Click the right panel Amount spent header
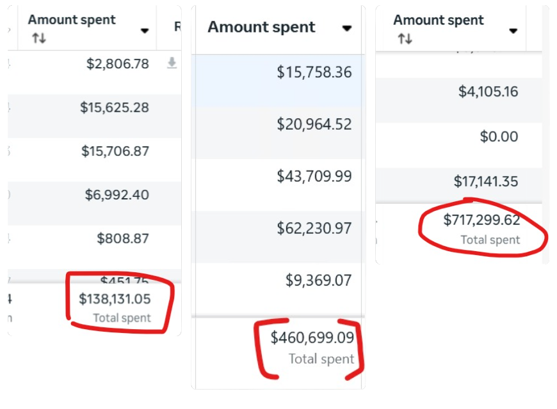557x409 pixels. tap(439, 20)
